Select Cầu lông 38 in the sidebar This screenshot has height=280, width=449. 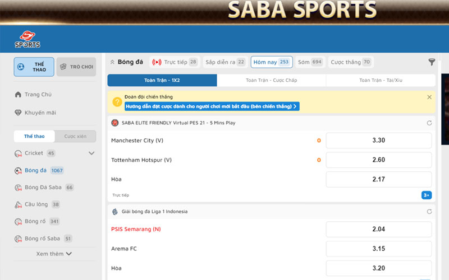pyautogui.click(x=42, y=204)
